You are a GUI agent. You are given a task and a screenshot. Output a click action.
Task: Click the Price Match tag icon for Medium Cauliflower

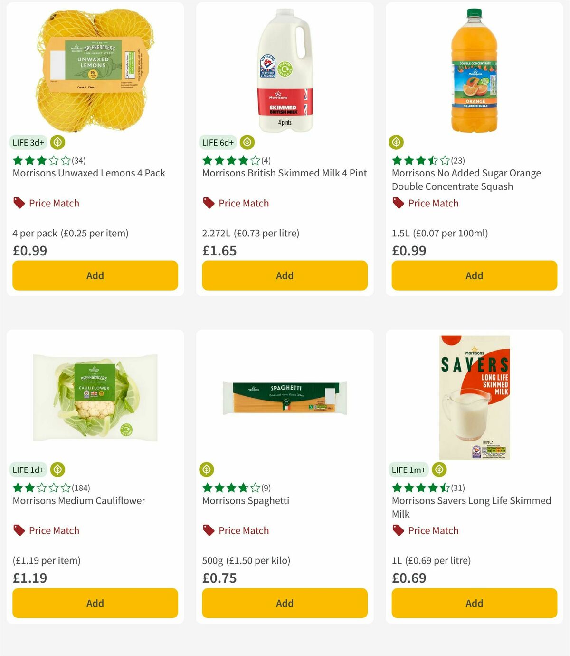pos(18,530)
